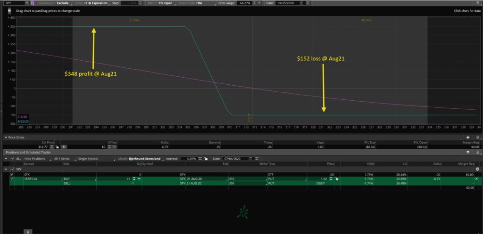483x234 pixels.
Task: Click lock icon beside 1.52 price
Action: (337, 179)
